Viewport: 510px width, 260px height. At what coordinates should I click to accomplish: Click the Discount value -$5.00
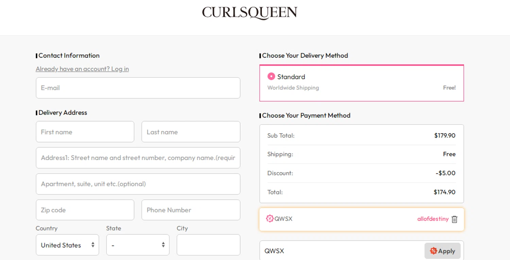(445, 173)
